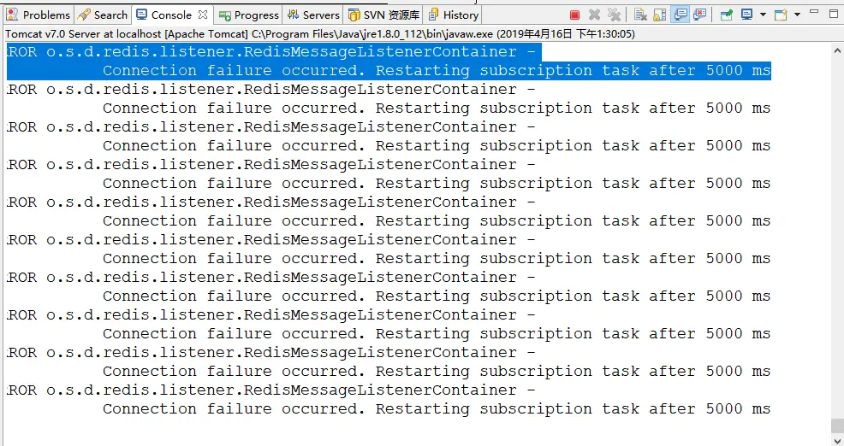
Task: Click the vertical scrollbar thumb
Action: (837, 425)
